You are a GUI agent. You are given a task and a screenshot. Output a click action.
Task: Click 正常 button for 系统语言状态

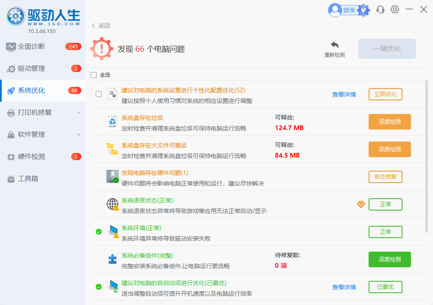[x=386, y=204]
